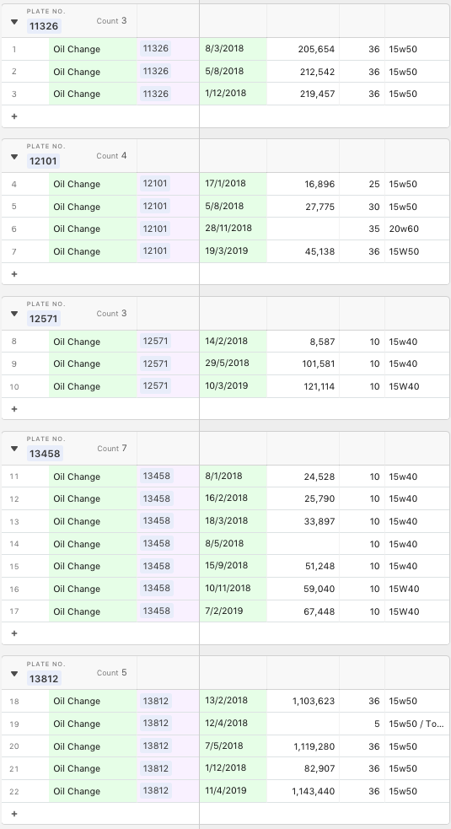Select row number 10

[14, 386]
